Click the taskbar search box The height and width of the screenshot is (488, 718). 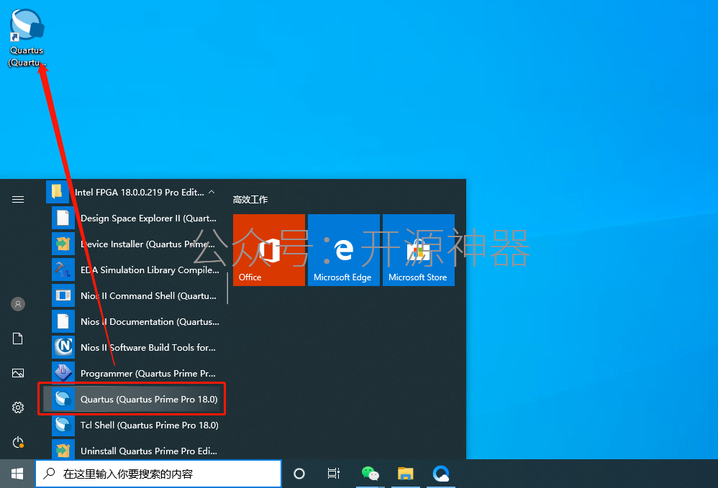pos(158,474)
